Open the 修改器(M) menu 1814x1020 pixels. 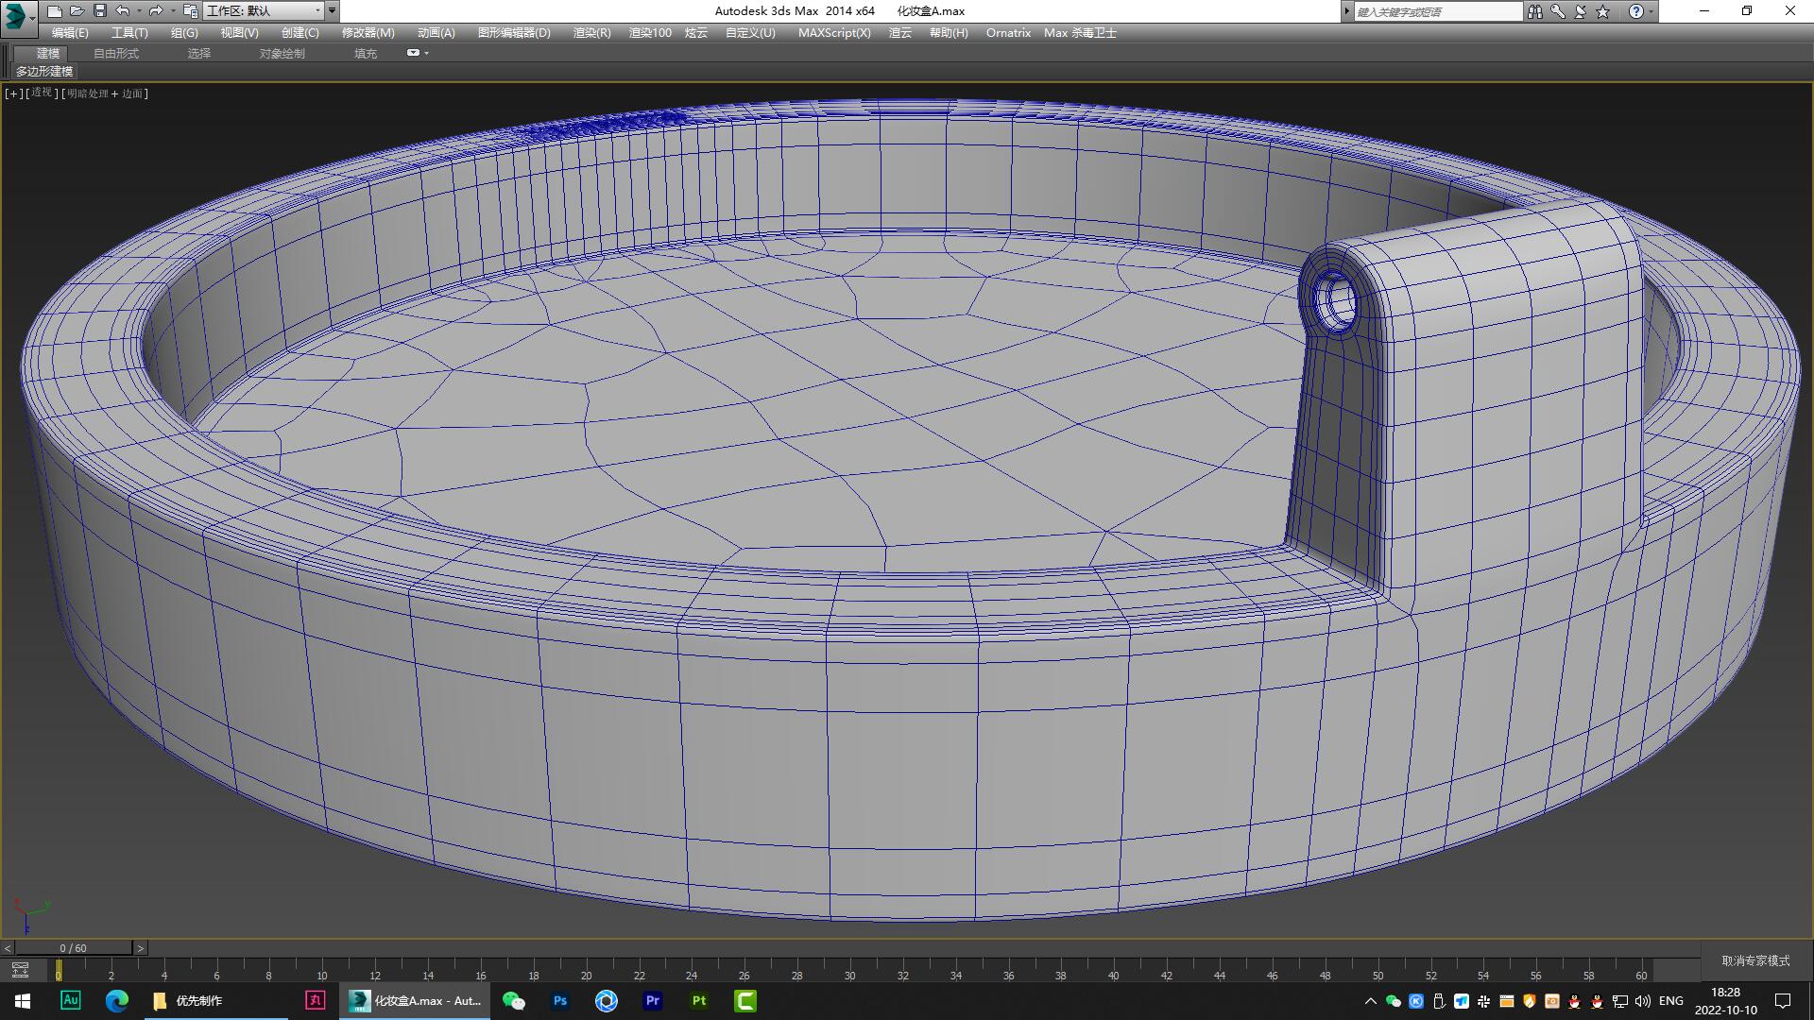[x=367, y=32]
